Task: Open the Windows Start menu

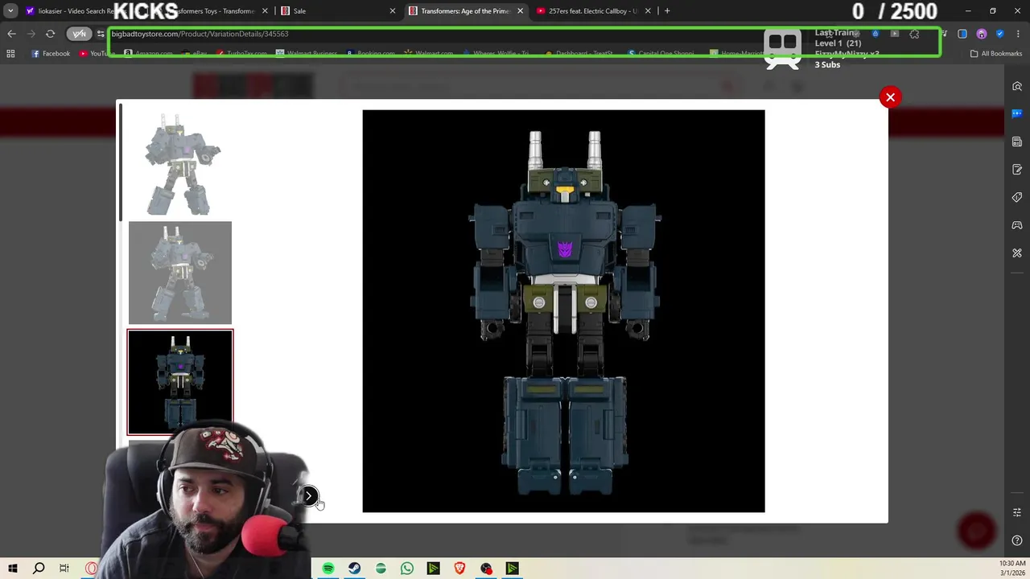Action: 13,569
